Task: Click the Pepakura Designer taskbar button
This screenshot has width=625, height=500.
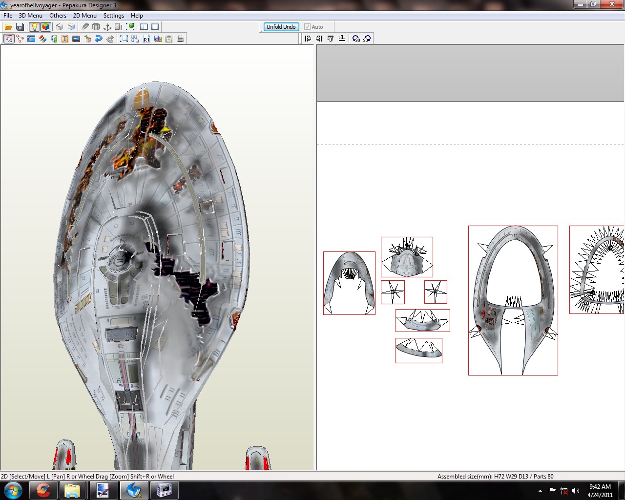Action: [134, 490]
